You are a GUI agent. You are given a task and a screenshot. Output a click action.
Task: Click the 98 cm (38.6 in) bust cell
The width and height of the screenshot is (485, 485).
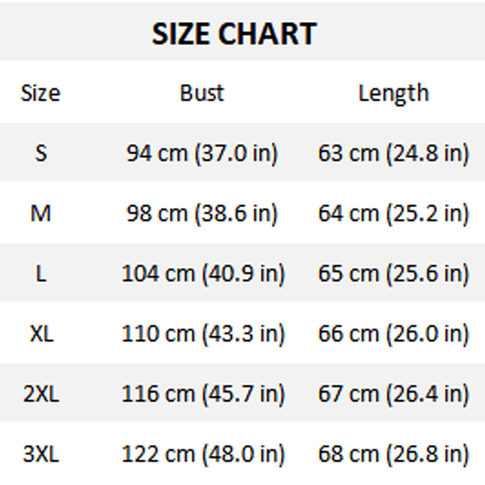click(x=202, y=213)
